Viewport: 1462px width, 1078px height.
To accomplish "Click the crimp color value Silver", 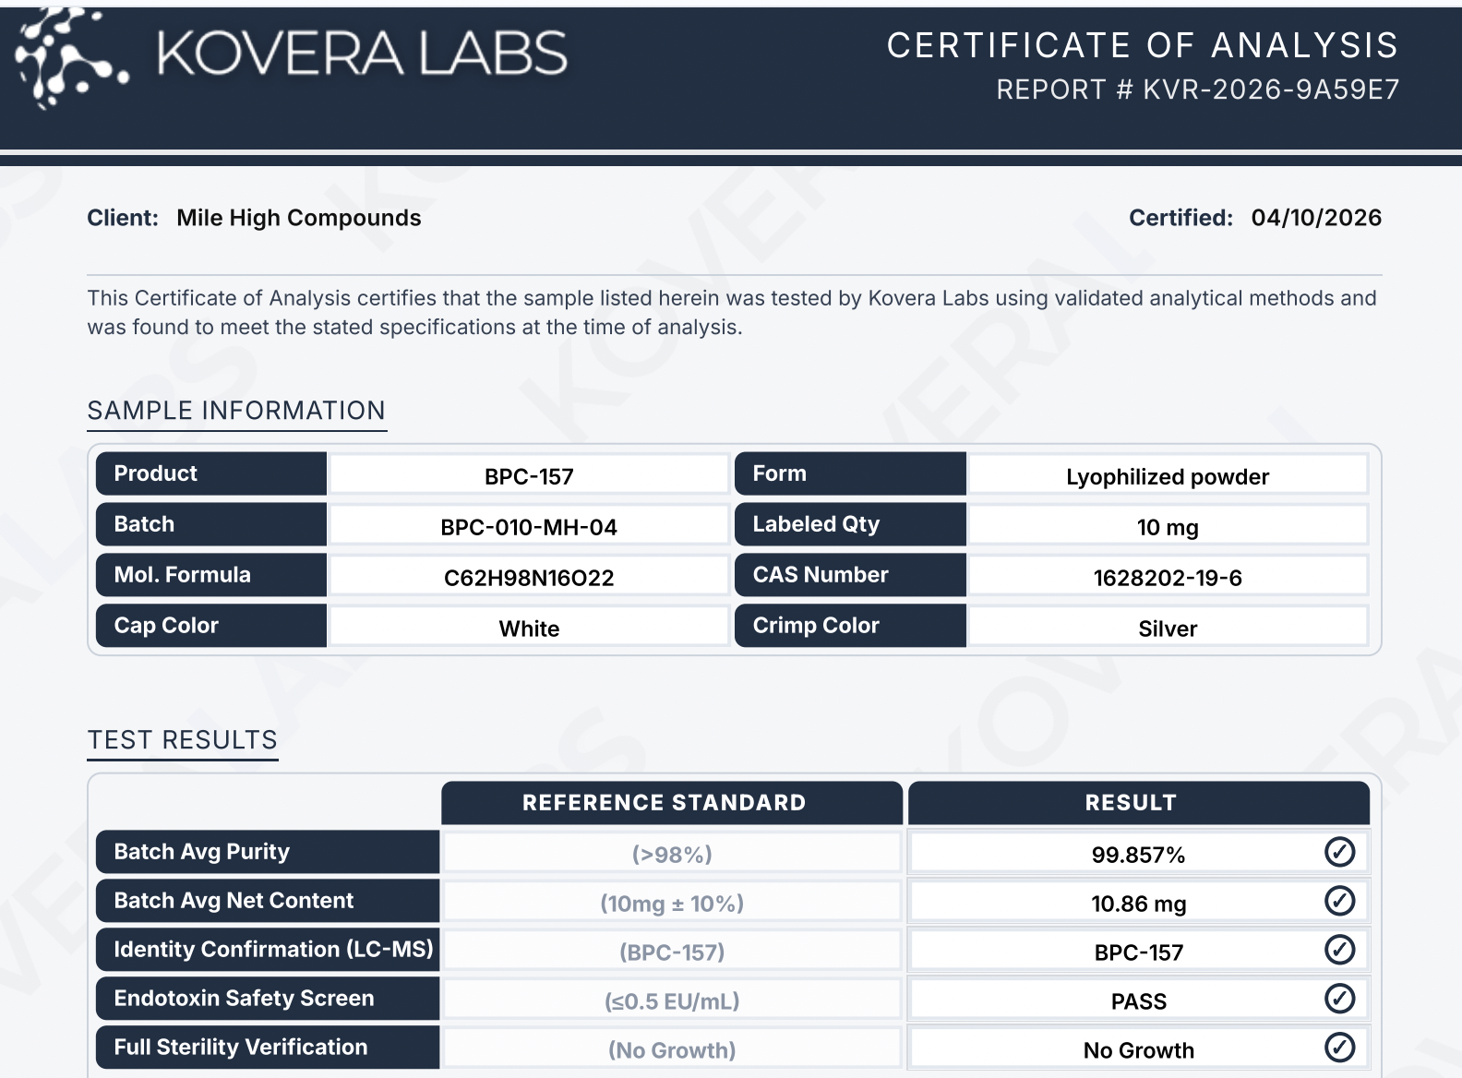I will pos(1168,629).
